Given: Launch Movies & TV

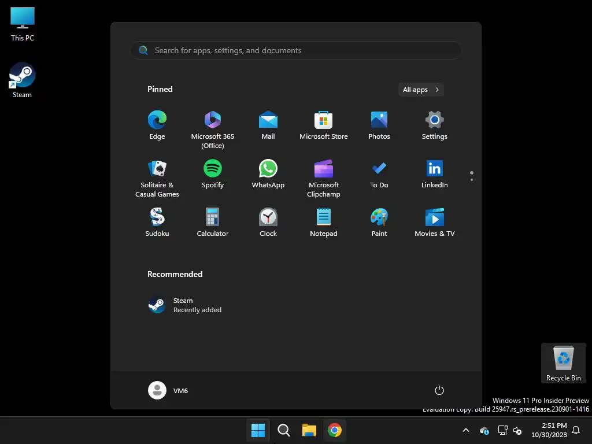Looking at the screenshot, I should click(x=435, y=223).
